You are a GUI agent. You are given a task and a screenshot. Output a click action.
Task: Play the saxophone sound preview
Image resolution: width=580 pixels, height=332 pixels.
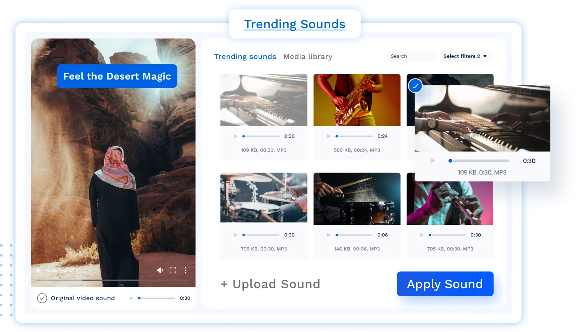tap(329, 136)
